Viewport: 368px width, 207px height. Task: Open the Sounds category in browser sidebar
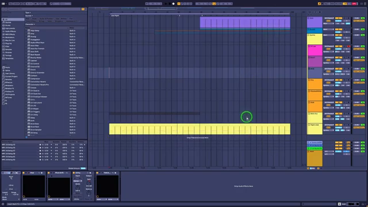[8, 22]
